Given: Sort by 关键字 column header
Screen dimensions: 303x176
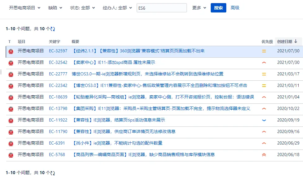Looking at the screenshot, I should pos(55,41).
